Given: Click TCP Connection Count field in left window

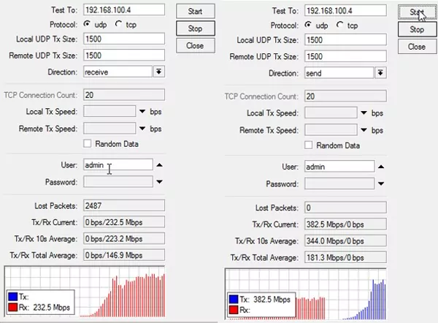Looking at the screenshot, I should coord(124,95).
